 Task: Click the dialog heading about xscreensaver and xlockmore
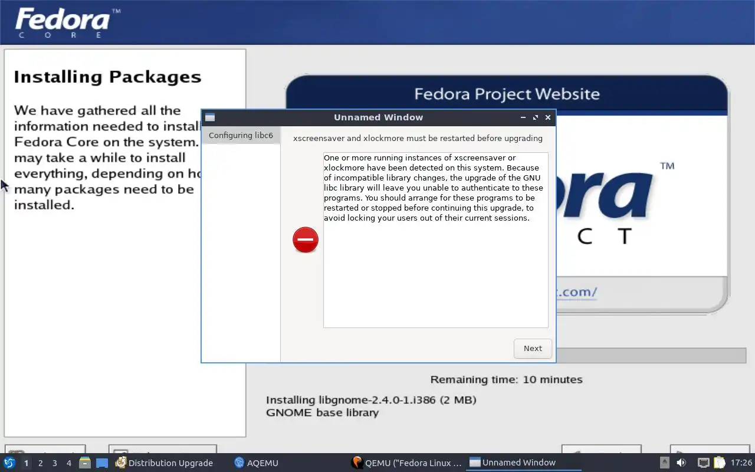(418, 138)
